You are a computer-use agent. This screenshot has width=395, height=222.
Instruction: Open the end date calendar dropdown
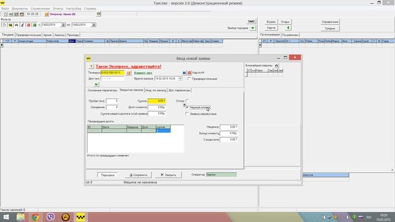pos(93,25)
